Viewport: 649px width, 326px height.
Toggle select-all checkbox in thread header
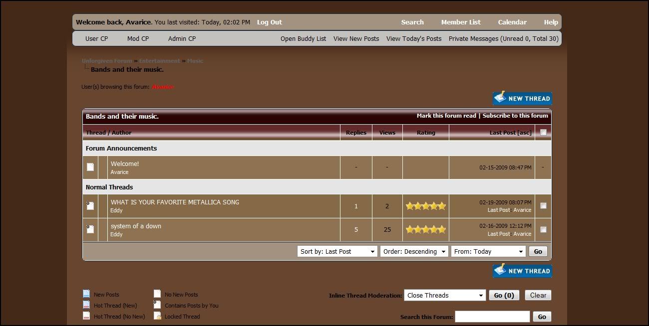coord(543,133)
